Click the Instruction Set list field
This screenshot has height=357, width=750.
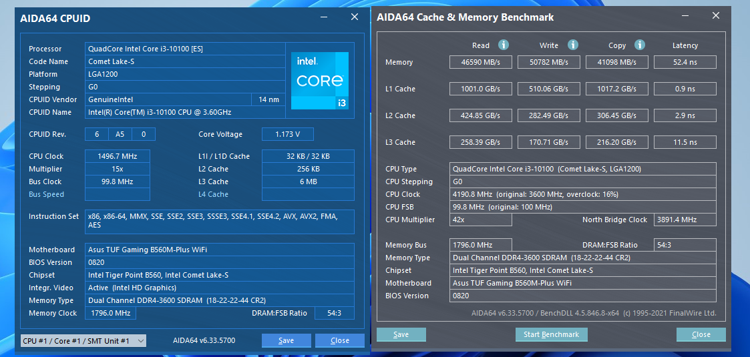(x=220, y=222)
